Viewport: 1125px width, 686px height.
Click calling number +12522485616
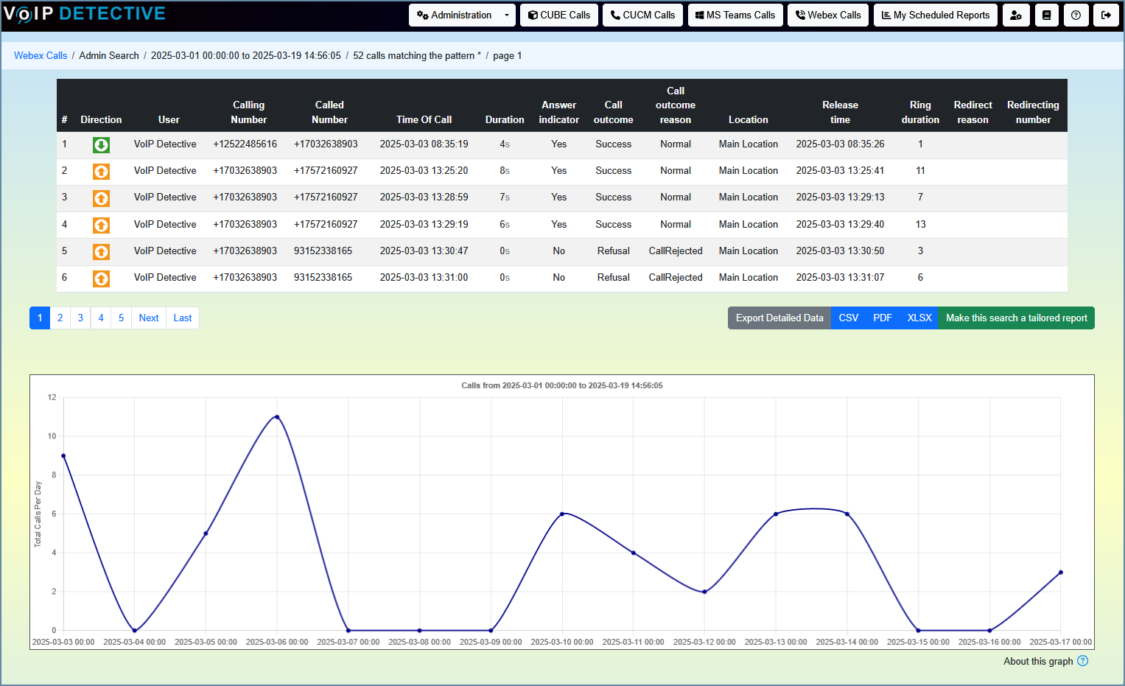pyautogui.click(x=245, y=144)
